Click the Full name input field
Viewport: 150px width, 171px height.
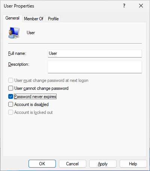[x=95, y=53]
